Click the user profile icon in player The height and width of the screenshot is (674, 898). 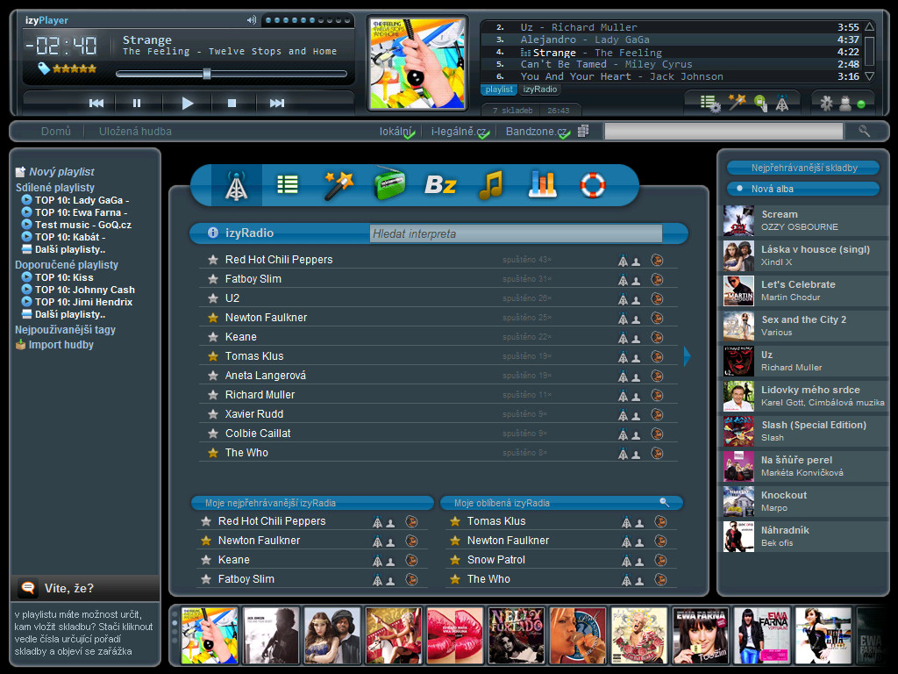pyautogui.click(x=845, y=104)
